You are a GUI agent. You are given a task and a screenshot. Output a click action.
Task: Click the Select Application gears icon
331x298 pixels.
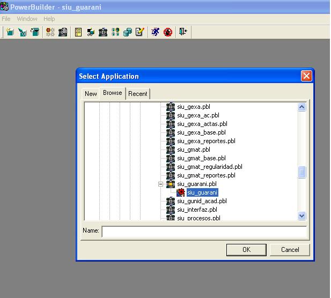(x=50, y=32)
